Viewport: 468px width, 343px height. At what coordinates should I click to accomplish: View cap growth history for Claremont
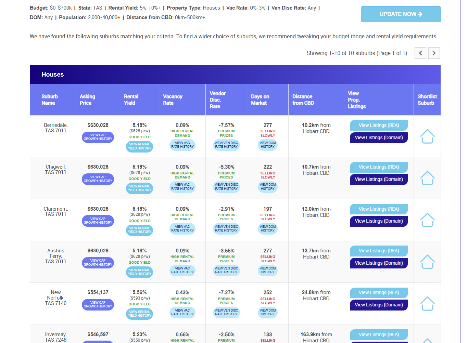(x=98, y=221)
